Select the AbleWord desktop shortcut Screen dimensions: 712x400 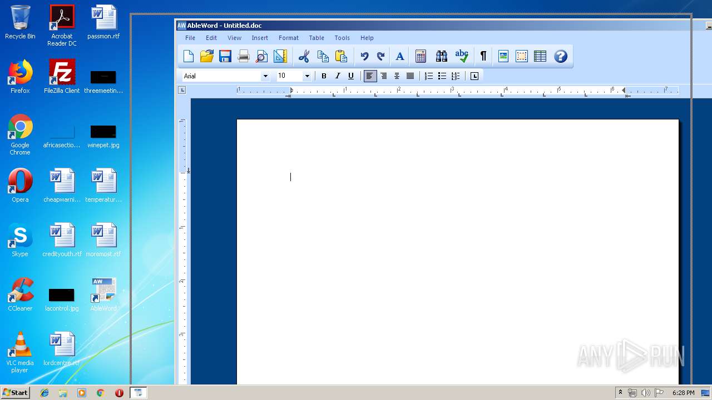103,295
